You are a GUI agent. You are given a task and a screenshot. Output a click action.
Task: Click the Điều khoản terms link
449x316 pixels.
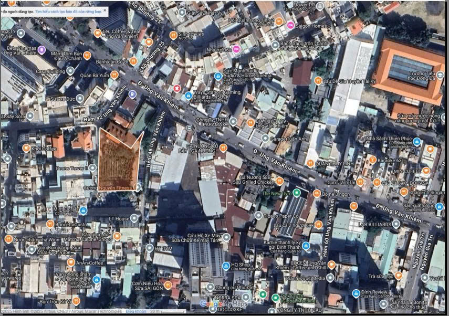[135, 312]
